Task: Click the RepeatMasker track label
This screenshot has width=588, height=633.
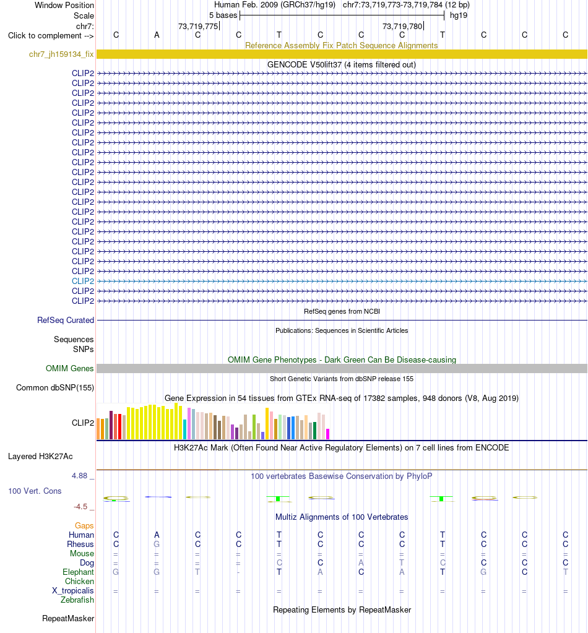Action: pos(68,619)
